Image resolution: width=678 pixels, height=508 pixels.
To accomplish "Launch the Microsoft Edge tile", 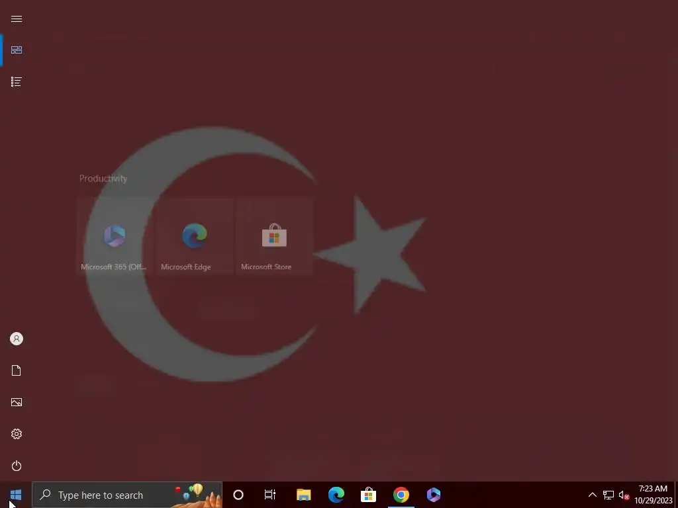I will pyautogui.click(x=195, y=236).
